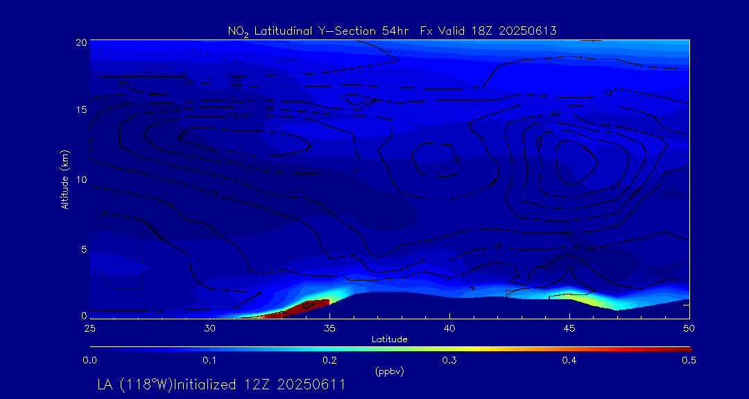Click the "0.3" color bar tick label

tap(449, 361)
